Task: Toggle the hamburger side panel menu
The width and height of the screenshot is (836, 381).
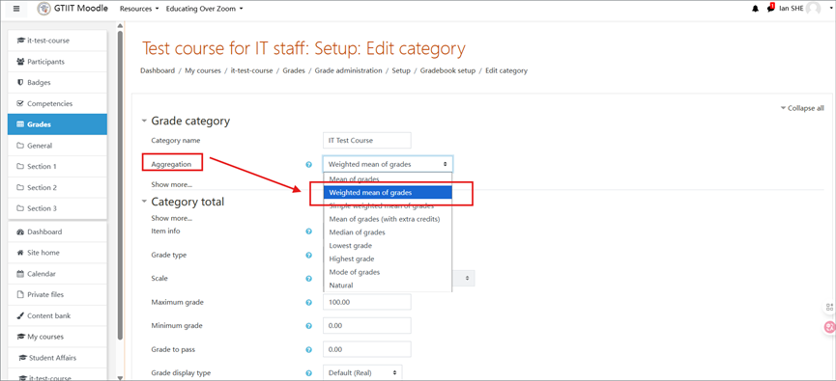Action: pos(16,9)
